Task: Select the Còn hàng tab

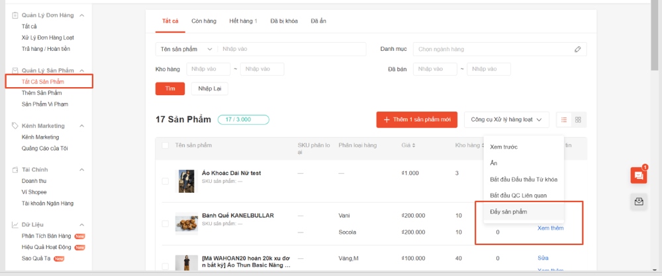Action: pos(204,21)
